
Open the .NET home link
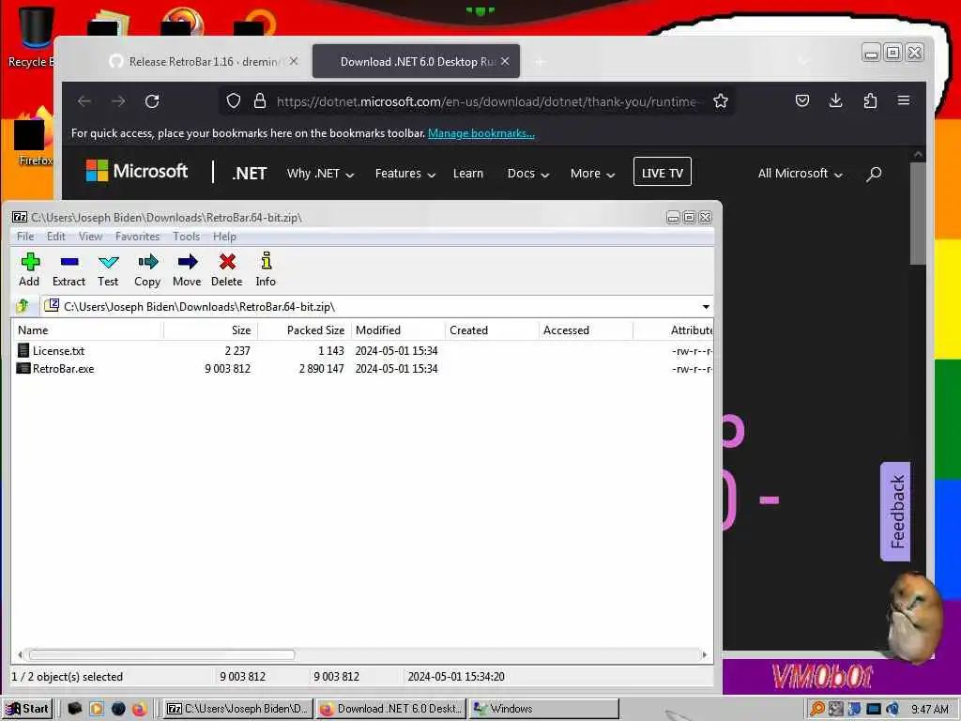click(250, 174)
